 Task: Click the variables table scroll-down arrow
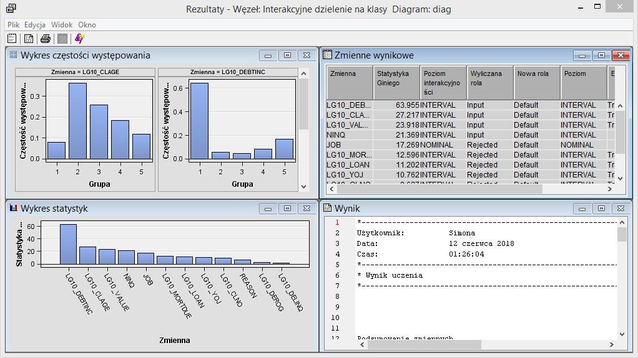[620, 178]
